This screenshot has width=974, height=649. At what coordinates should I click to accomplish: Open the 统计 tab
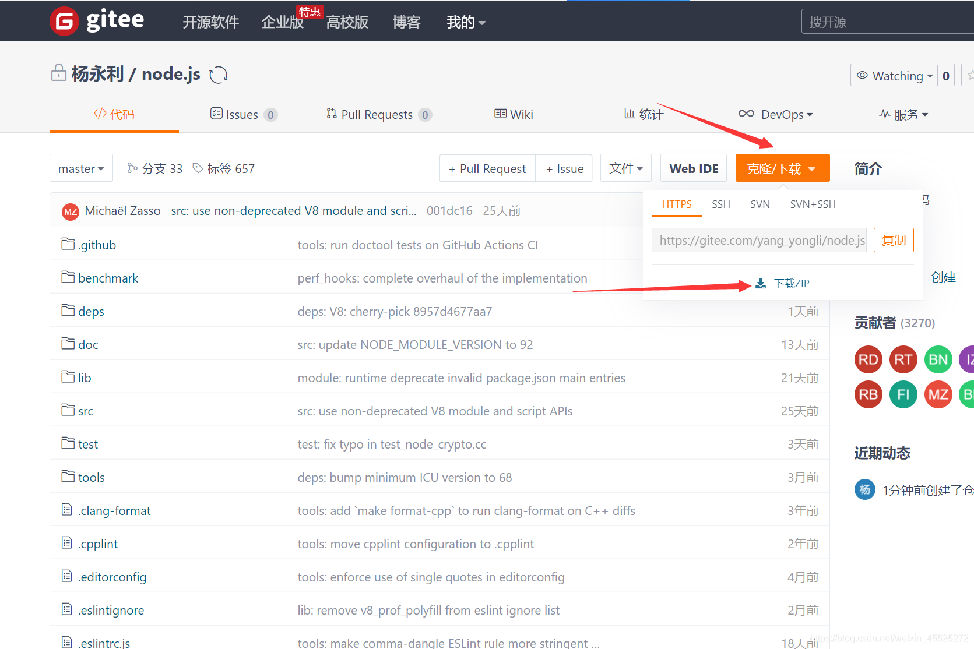(644, 114)
